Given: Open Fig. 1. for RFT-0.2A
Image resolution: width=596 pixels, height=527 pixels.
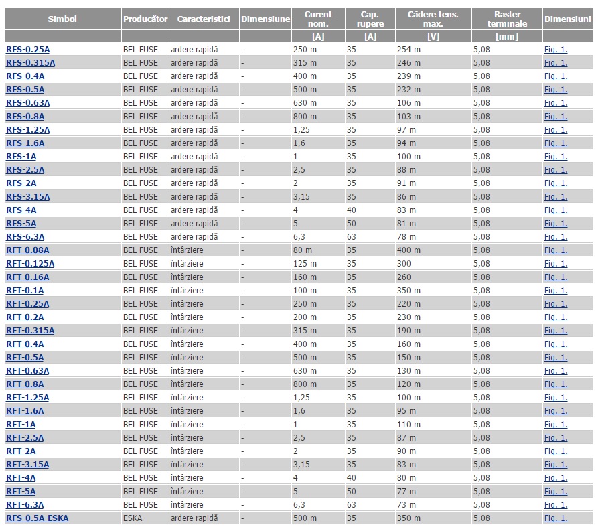Looking at the screenshot, I should 556,317.
